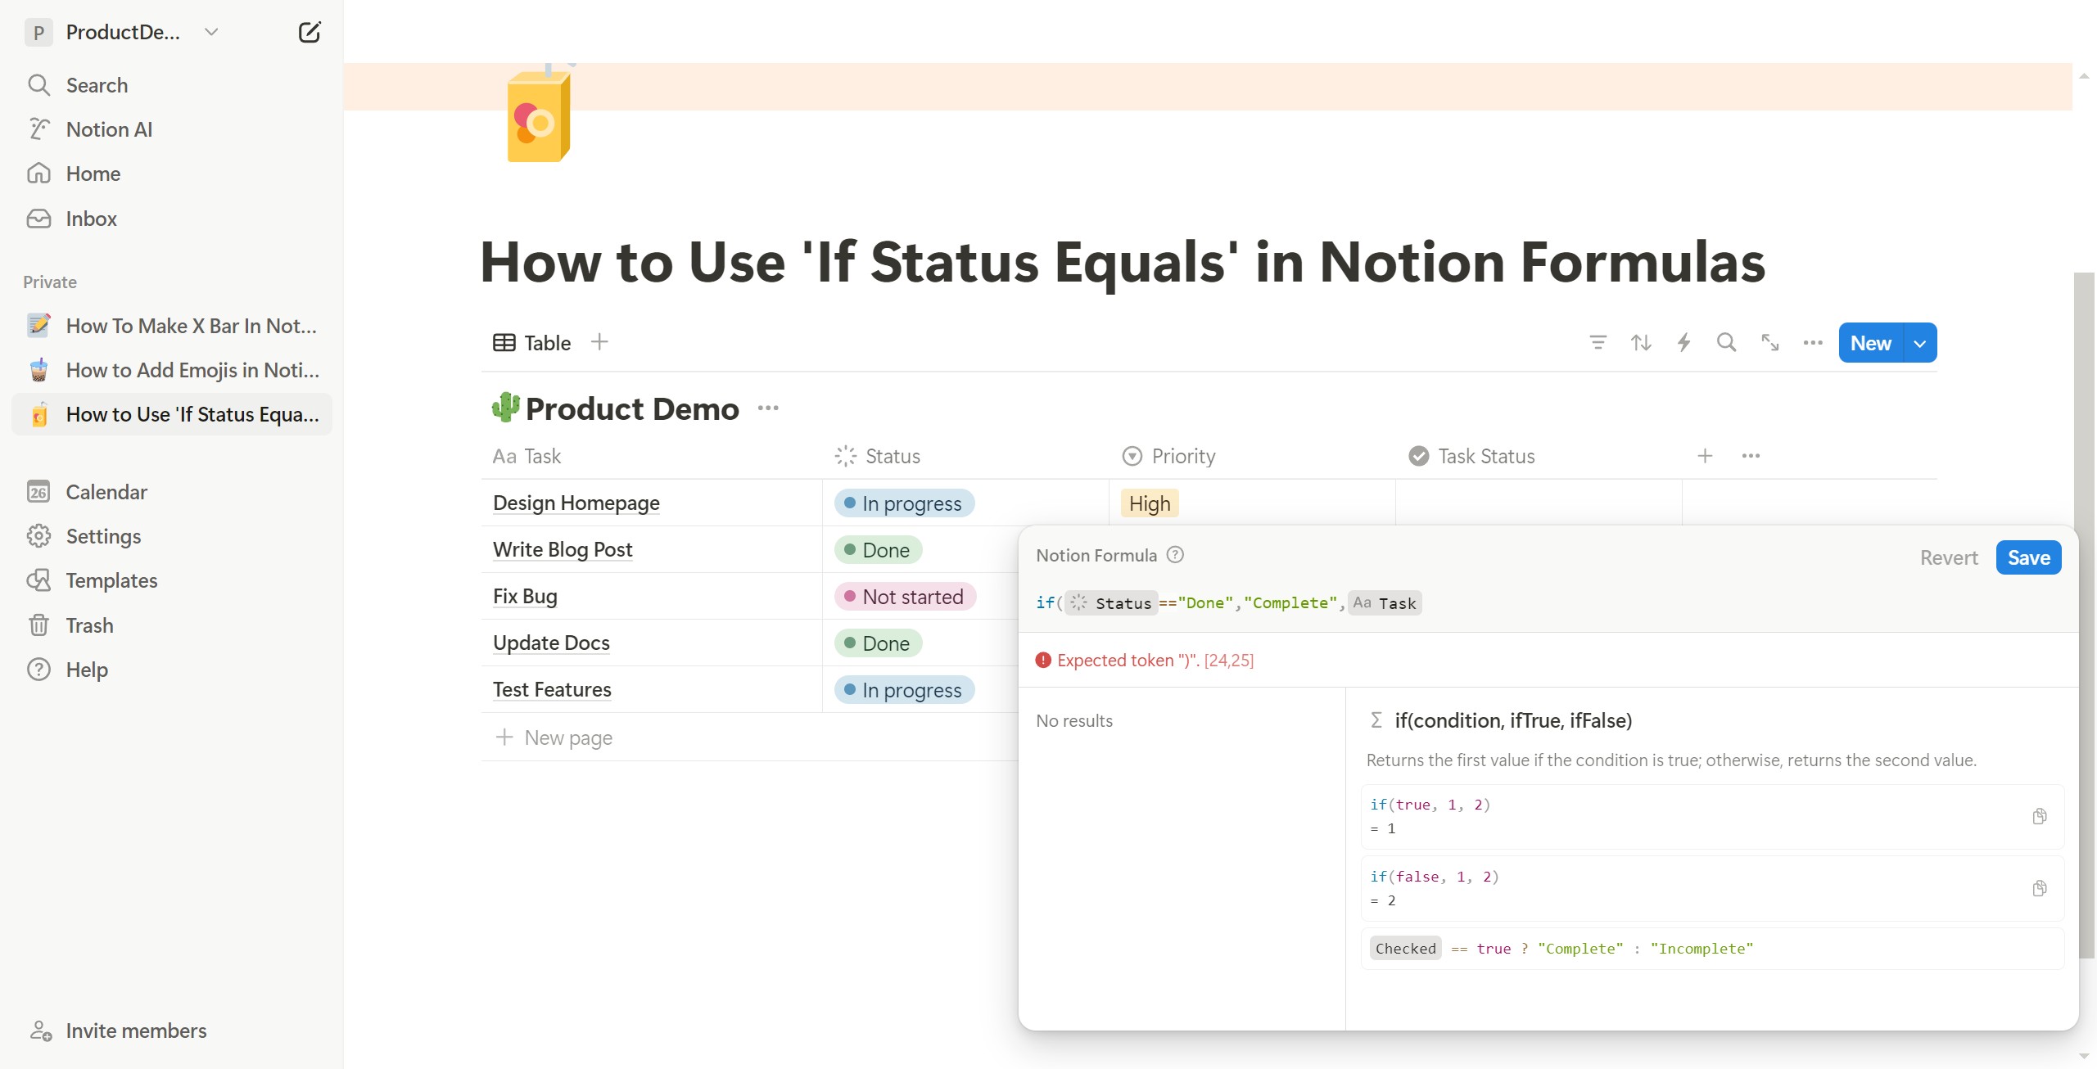Select the Table view tab
The height and width of the screenshot is (1069, 2097).
pyautogui.click(x=532, y=343)
